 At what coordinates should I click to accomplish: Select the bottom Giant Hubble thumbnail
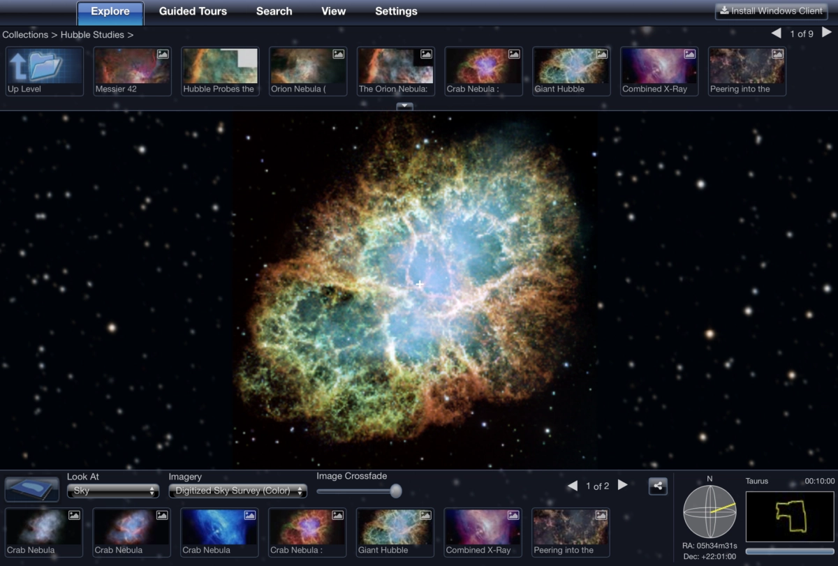[395, 532]
